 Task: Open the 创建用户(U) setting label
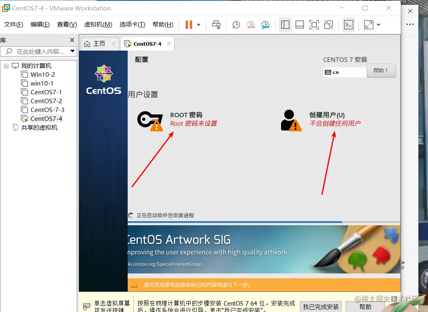[x=327, y=115]
